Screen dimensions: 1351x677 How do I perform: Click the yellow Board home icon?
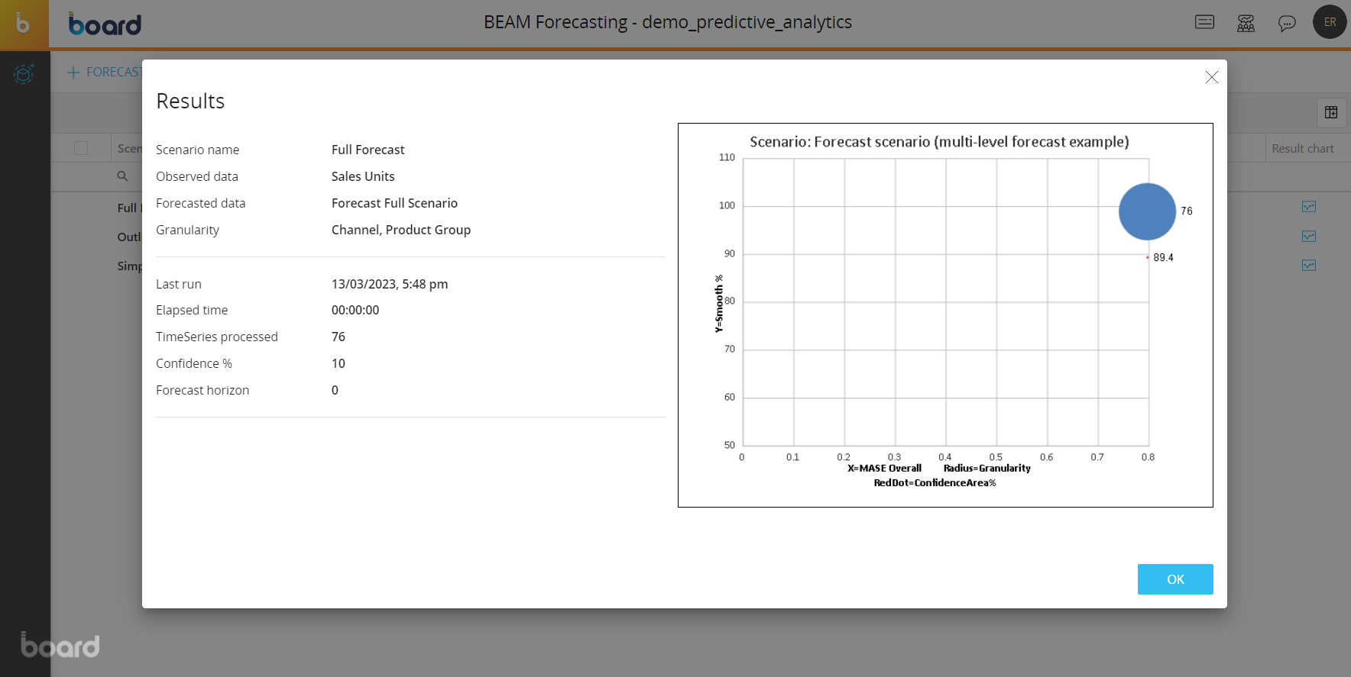click(24, 24)
